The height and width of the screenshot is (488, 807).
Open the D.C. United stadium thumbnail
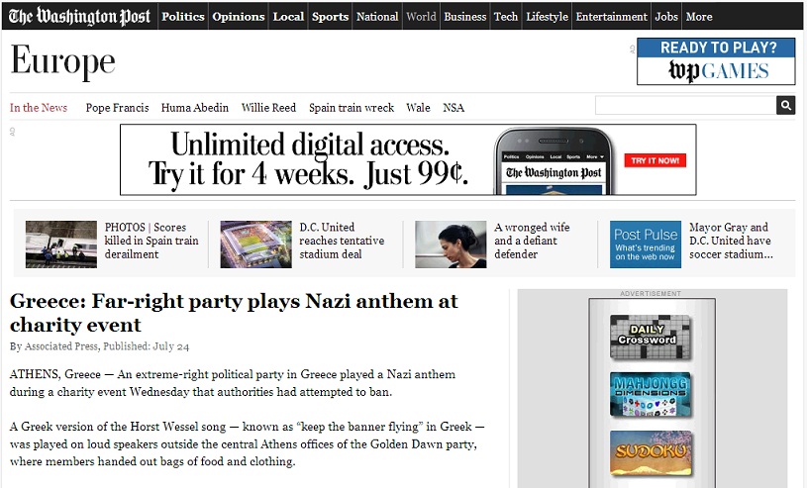pos(255,244)
